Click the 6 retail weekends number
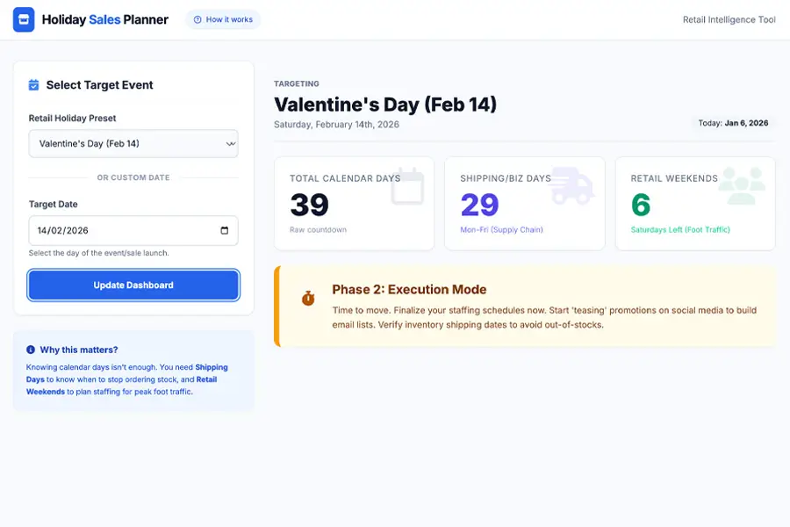Screen dimensions: 790x527 [641, 206]
